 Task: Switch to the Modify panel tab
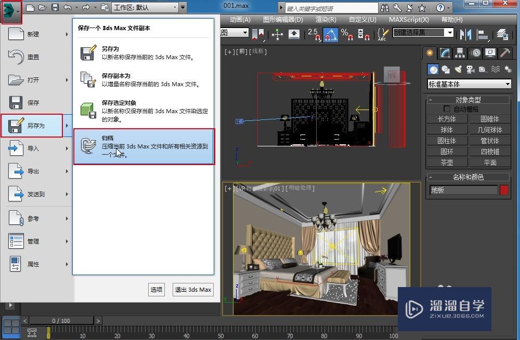[445, 53]
